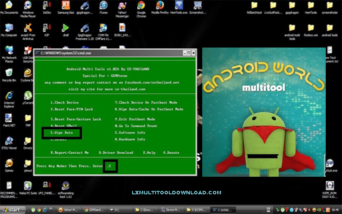Open the iTunes desktop shortcut
Screen dimensions: 342x214
(103, 7)
